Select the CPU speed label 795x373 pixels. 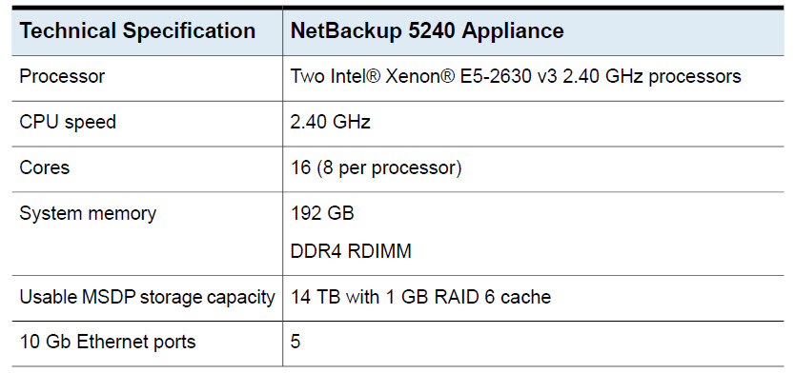(68, 123)
